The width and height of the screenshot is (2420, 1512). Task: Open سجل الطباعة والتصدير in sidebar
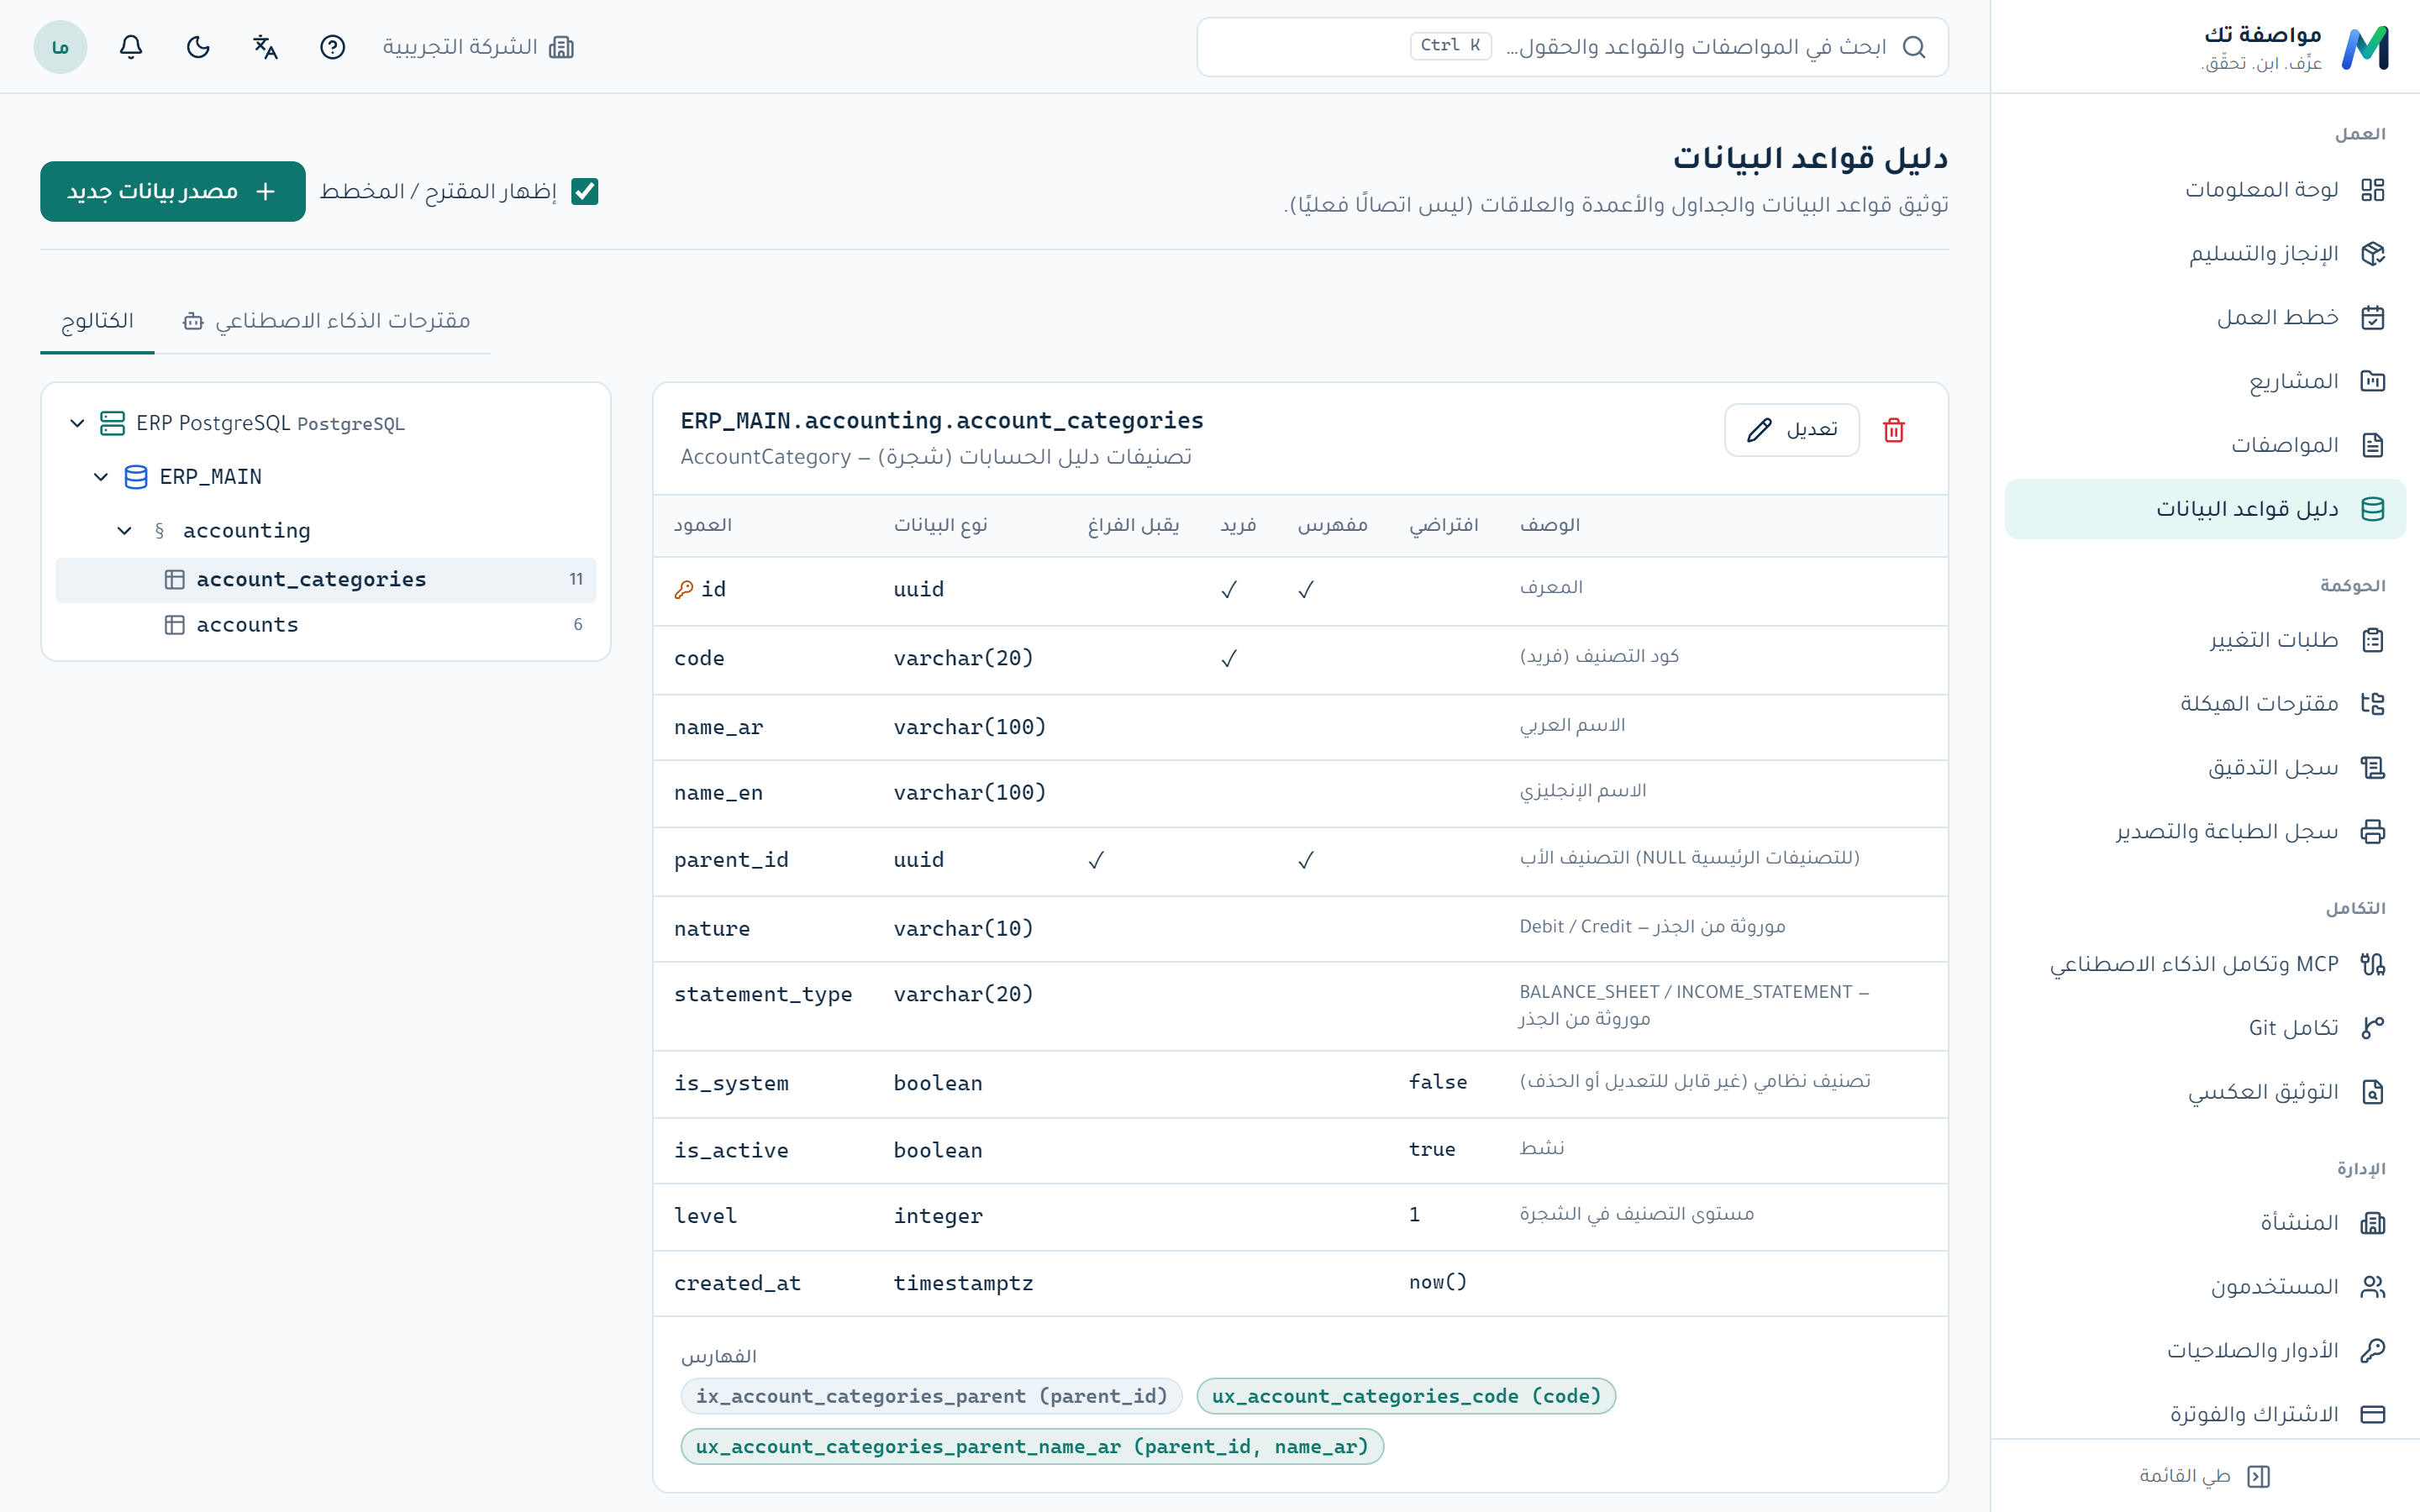pyautogui.click(x=2205, y=832)
